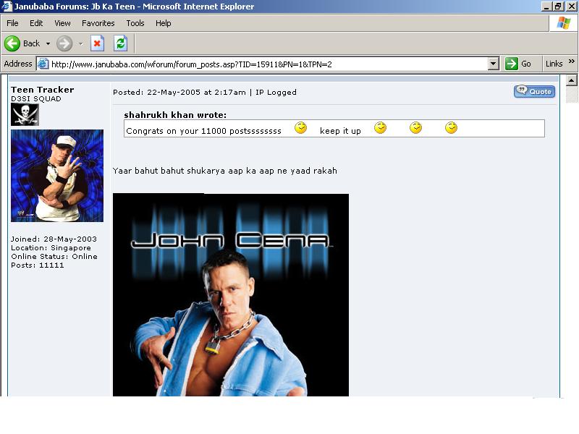This screenshot has width=579, height=434.
Task: Expand the Links toolbar chevron
Action: (572, 61)
